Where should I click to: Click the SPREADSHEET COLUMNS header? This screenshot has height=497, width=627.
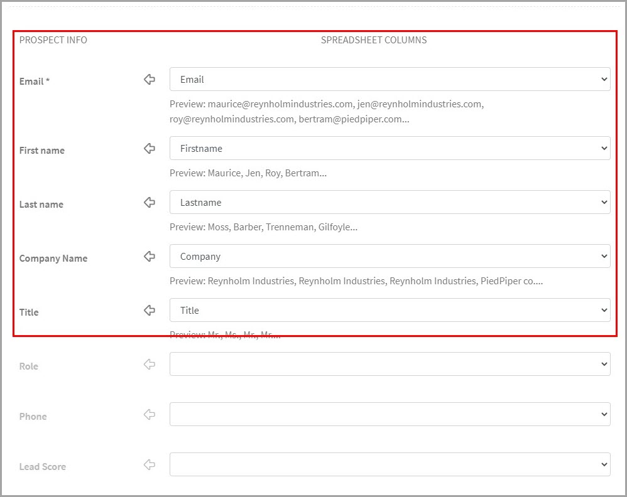pos(374,40)
